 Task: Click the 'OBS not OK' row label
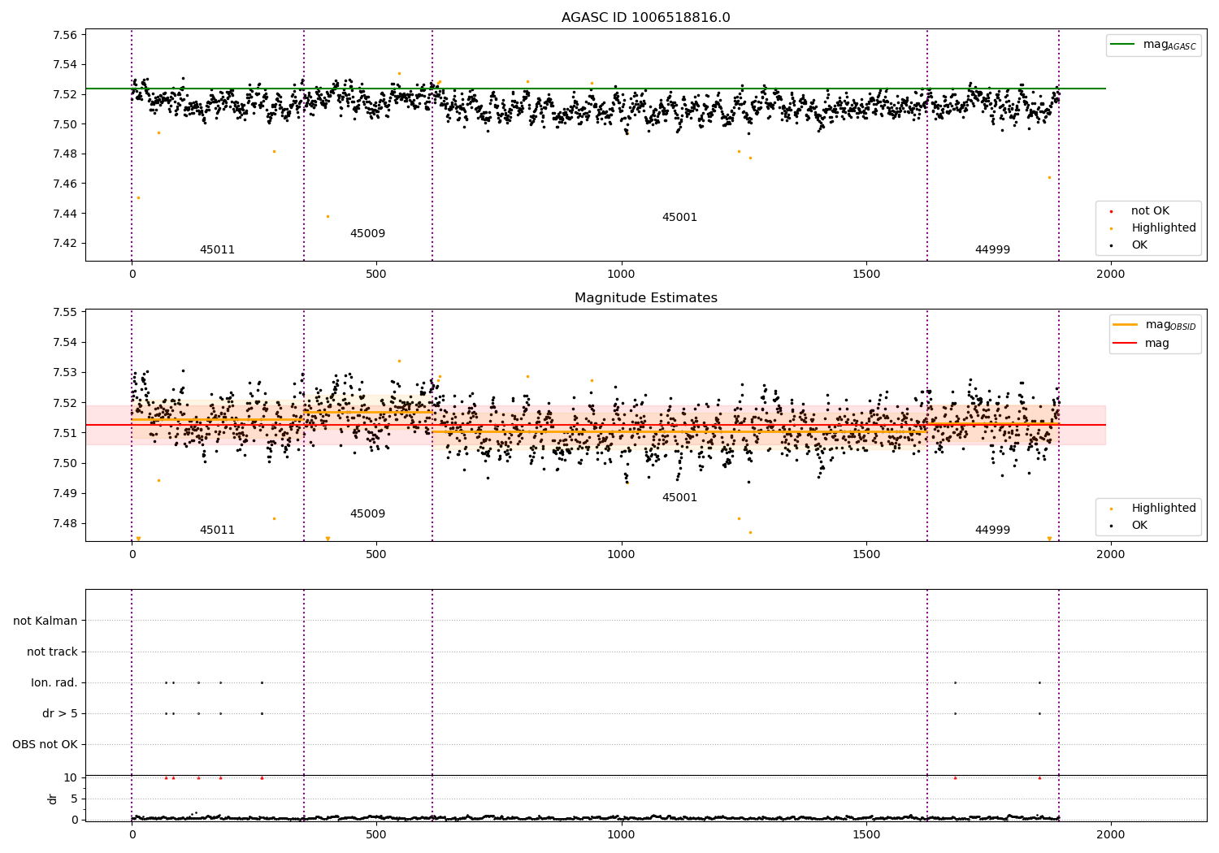tap(45, 745)
